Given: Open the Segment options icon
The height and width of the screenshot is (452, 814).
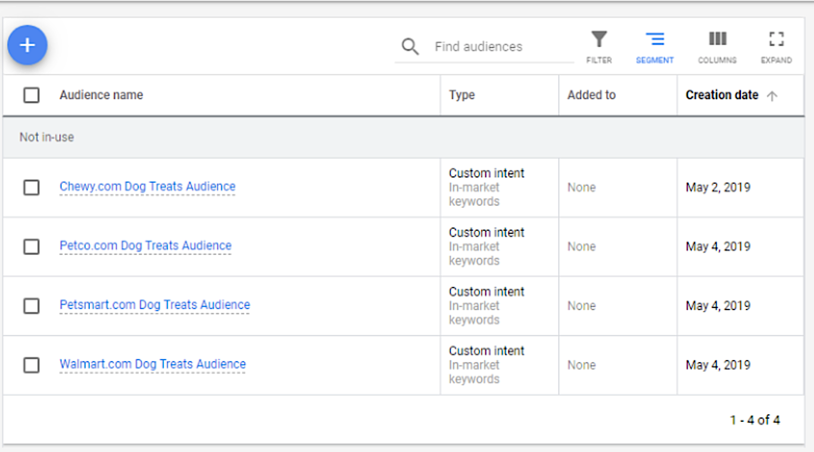Looking at the screenshot, I should [x=654, y=40].
